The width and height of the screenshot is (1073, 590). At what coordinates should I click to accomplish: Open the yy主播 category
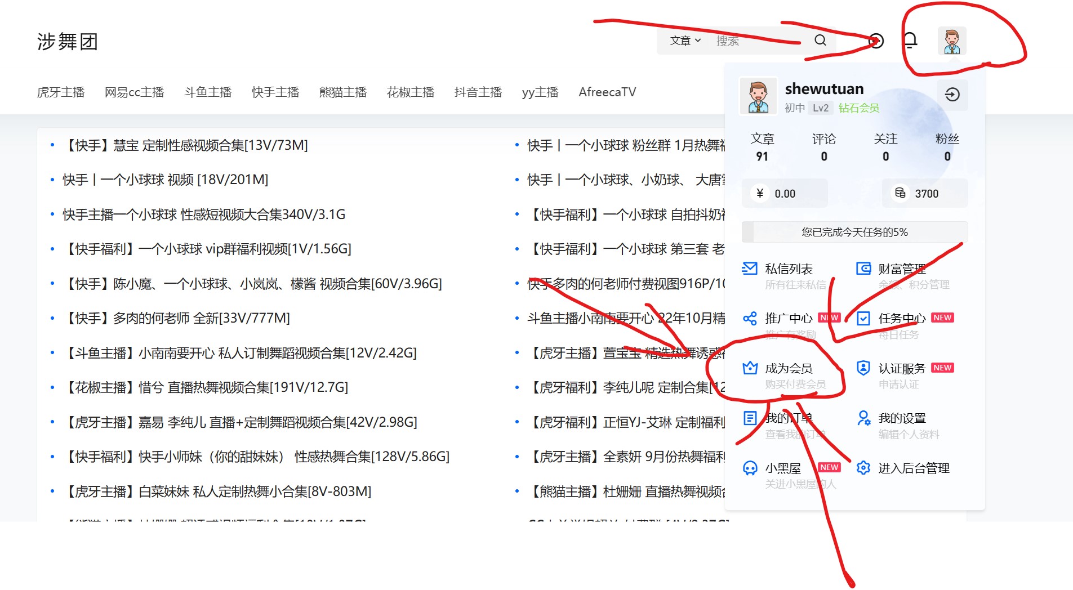pos(540,92)
